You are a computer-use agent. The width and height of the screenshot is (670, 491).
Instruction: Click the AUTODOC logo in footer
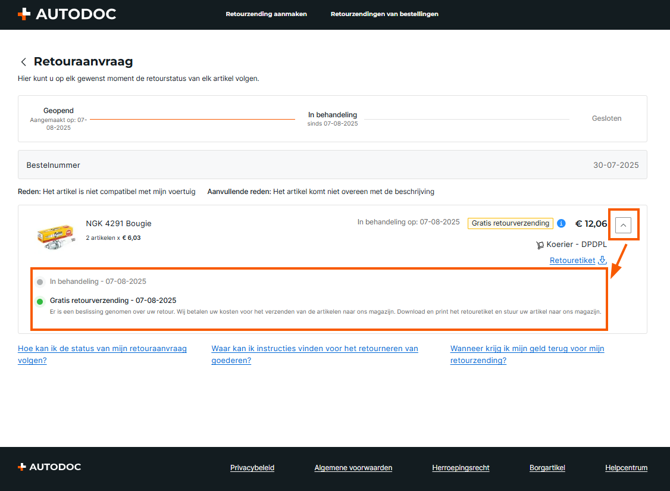(x=49, y=467)
